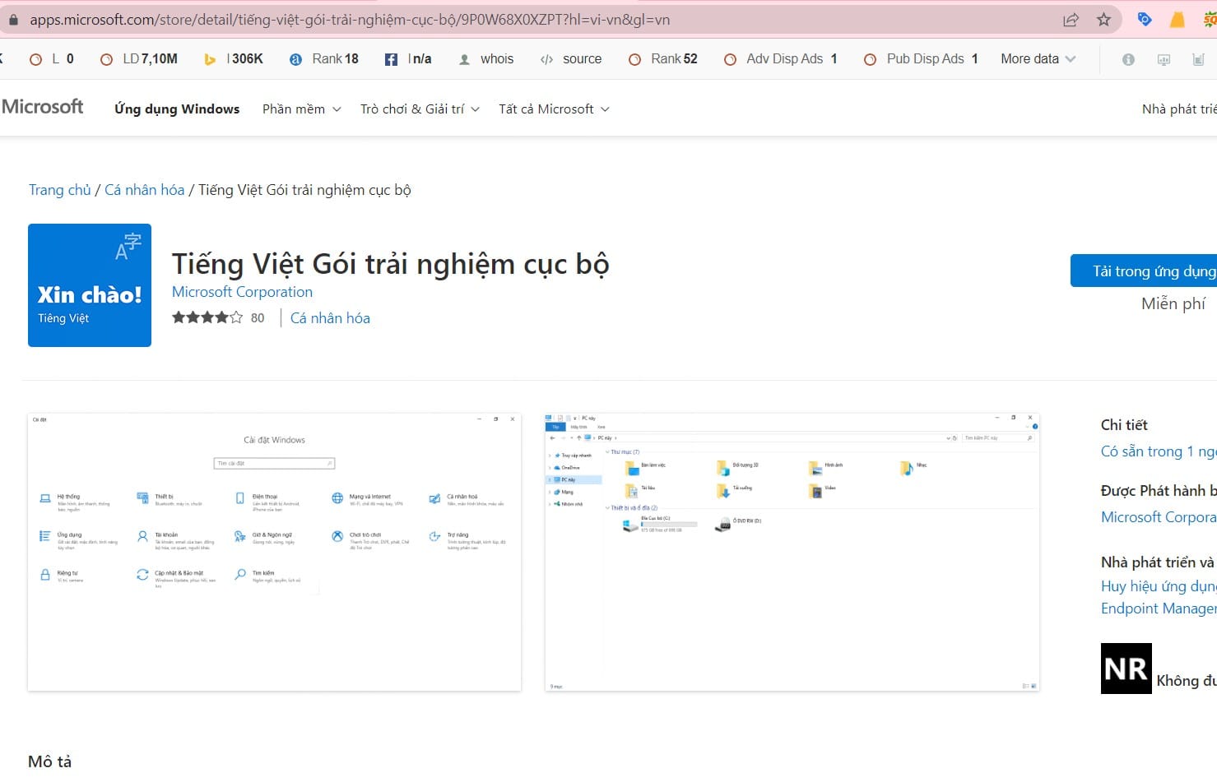Click the star rating of the app
Image resolution: width=1217 pixels, height=782 pixels.
[207, 317]
